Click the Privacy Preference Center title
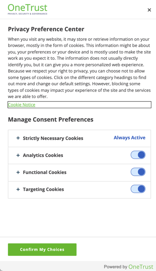The width and height of the screenshot is (156, 271). pyautogui.click(x=46, y=29)
